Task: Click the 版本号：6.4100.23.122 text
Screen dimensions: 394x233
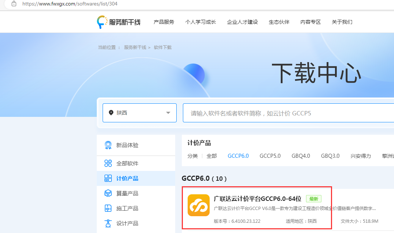Action: [x=237, y=221]
